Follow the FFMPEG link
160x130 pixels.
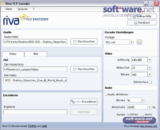(32, 126)
